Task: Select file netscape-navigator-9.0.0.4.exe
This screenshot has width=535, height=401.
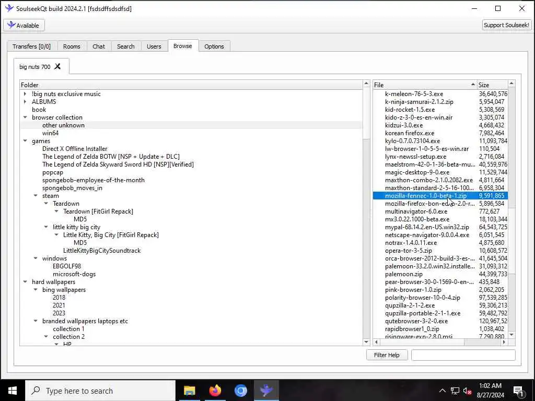Action: 427,235
